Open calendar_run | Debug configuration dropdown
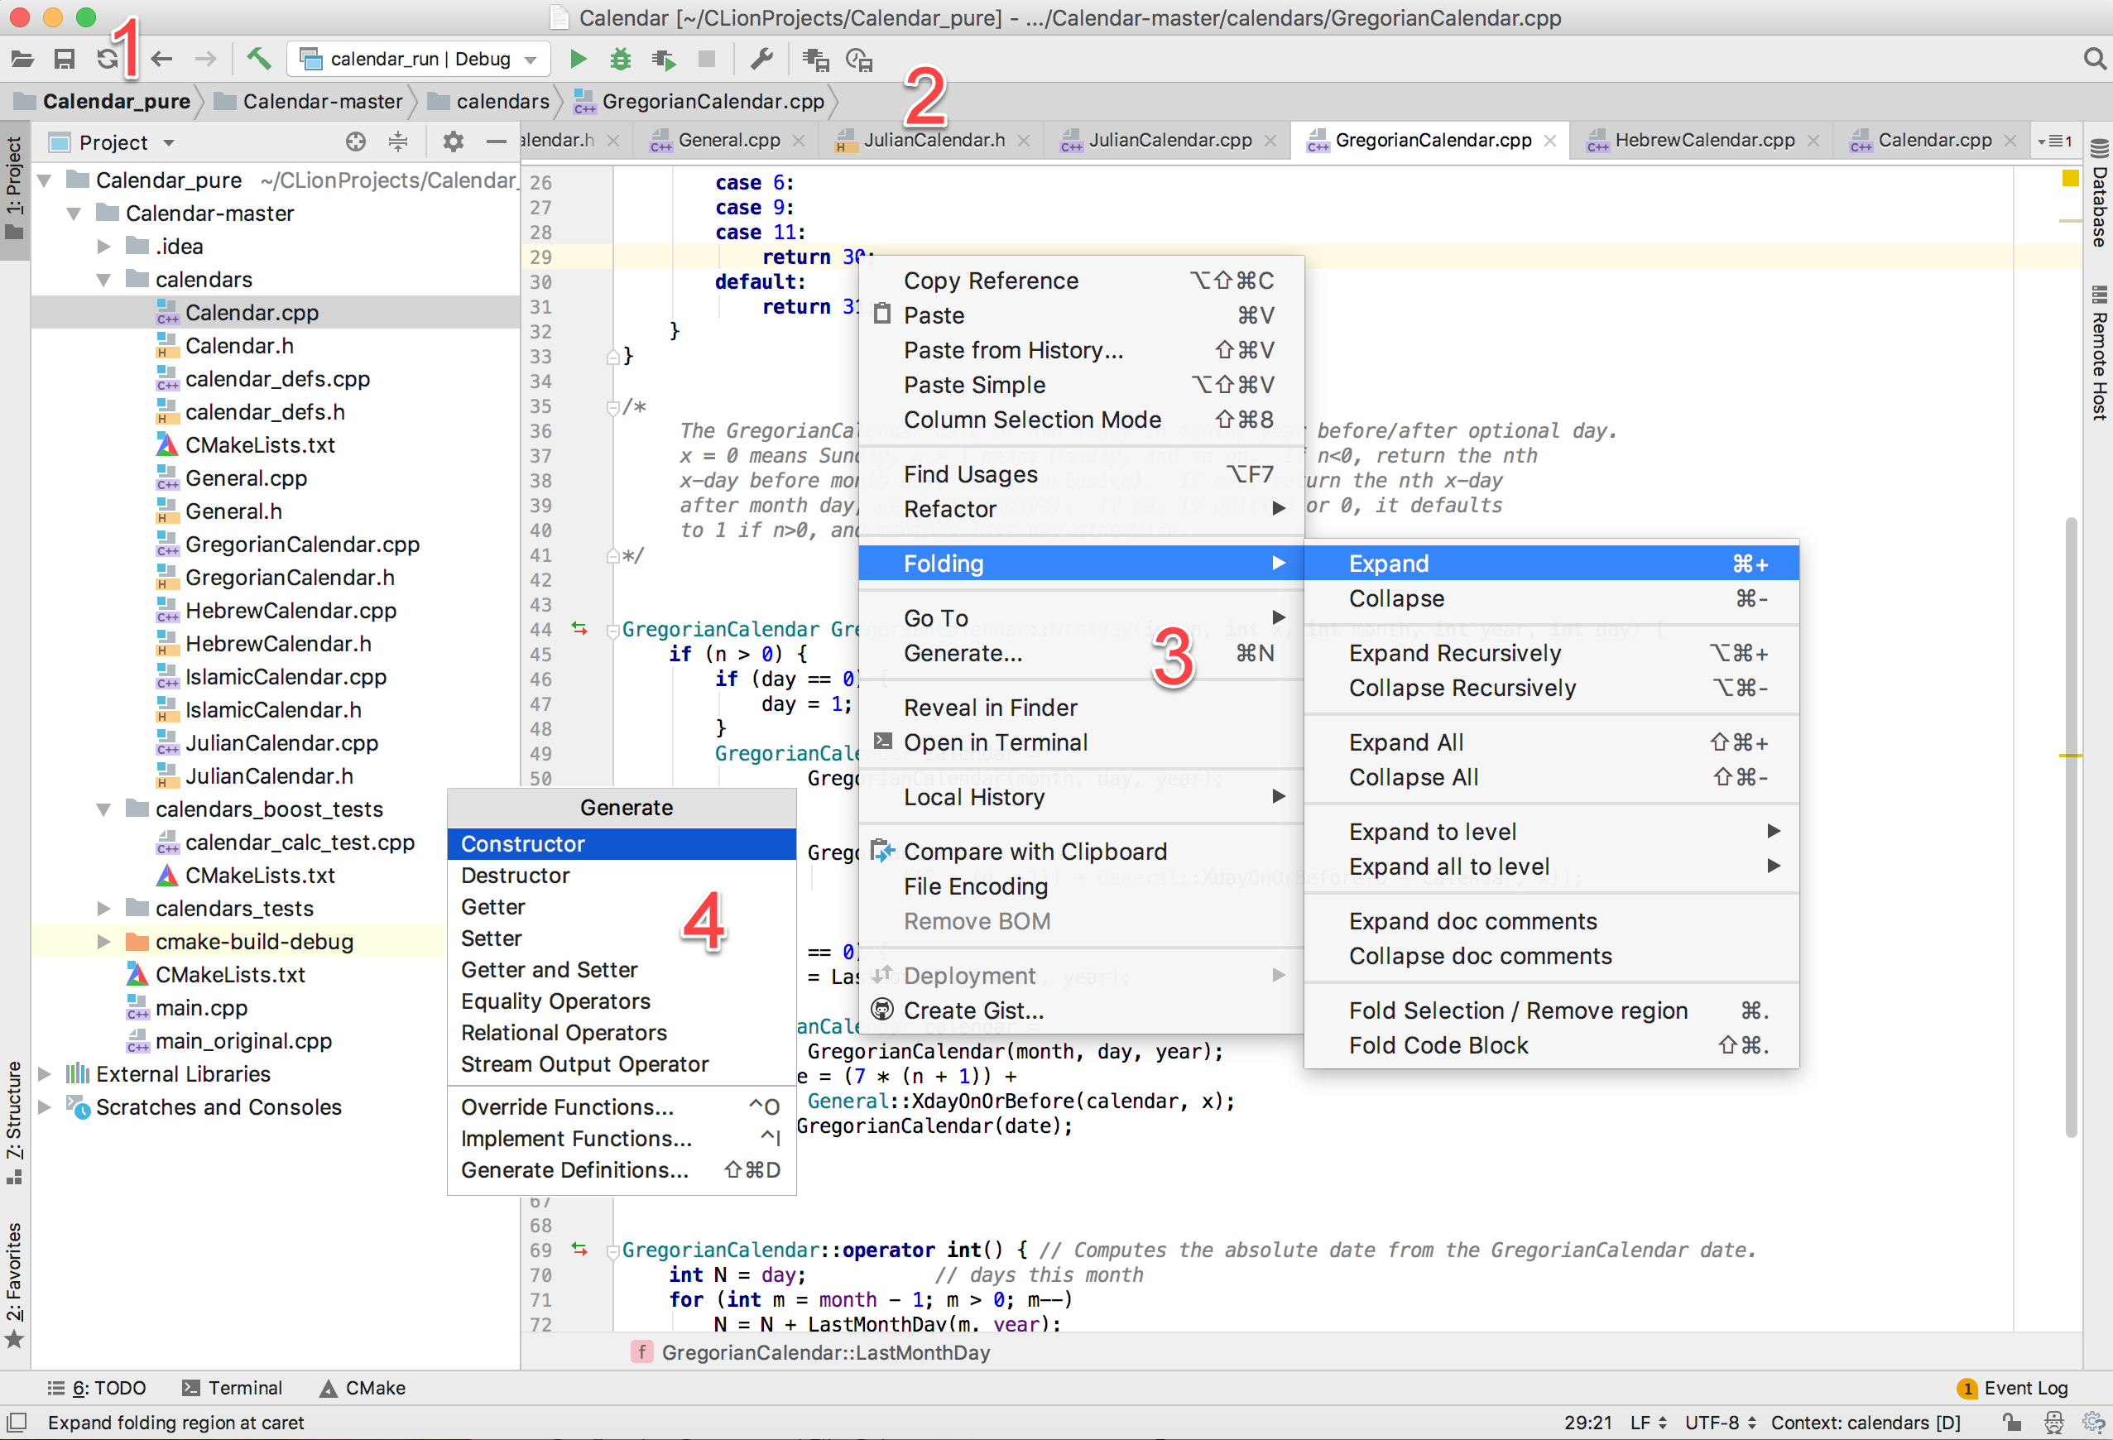This screenshot has height=1440, width=2113. coord(419,59)
